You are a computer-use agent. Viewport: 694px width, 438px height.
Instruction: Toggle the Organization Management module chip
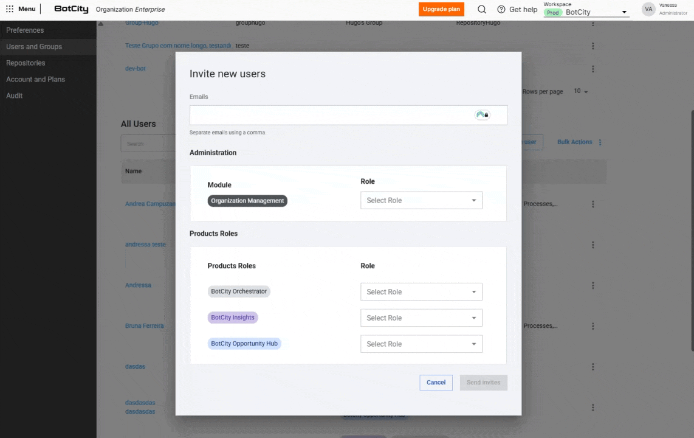coord(247,200)
